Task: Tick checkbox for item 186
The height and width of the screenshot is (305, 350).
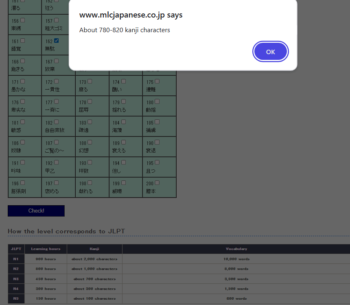Action: pyautogui.click(x=22, y=142)
